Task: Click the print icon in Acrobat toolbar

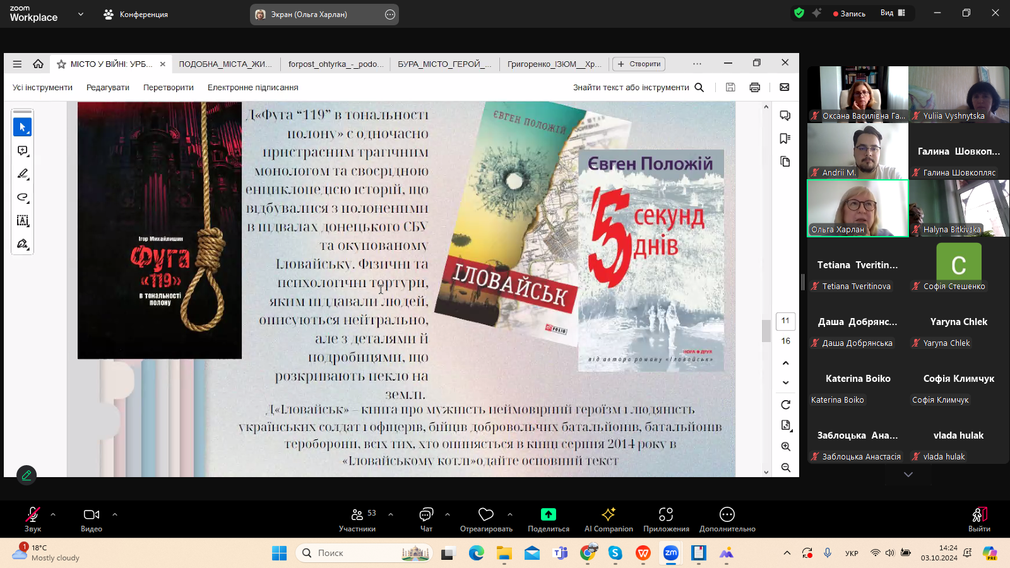Action: 754,88
